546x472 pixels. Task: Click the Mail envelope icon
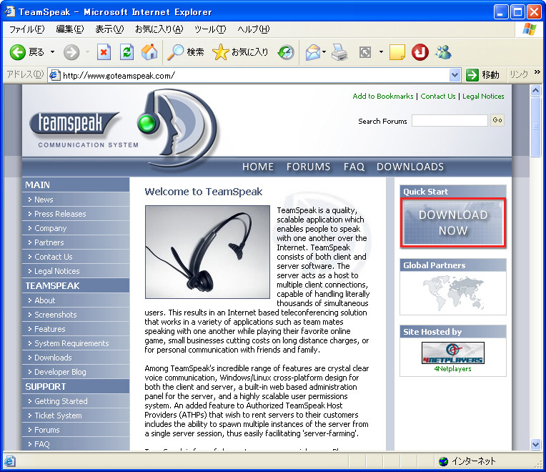313,52
